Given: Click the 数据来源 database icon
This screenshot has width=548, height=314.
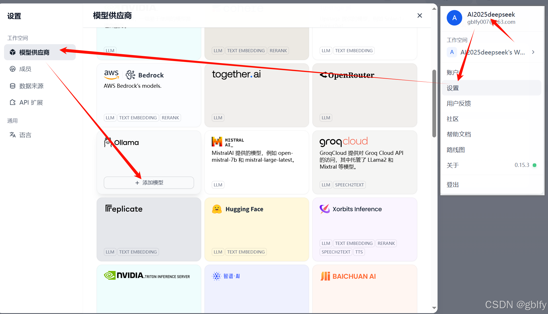Looking at the screenshot, I should pyautogui.click(x=13, y=86).
